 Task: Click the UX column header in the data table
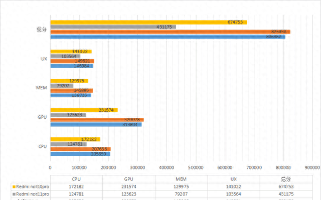pos(234,179)
